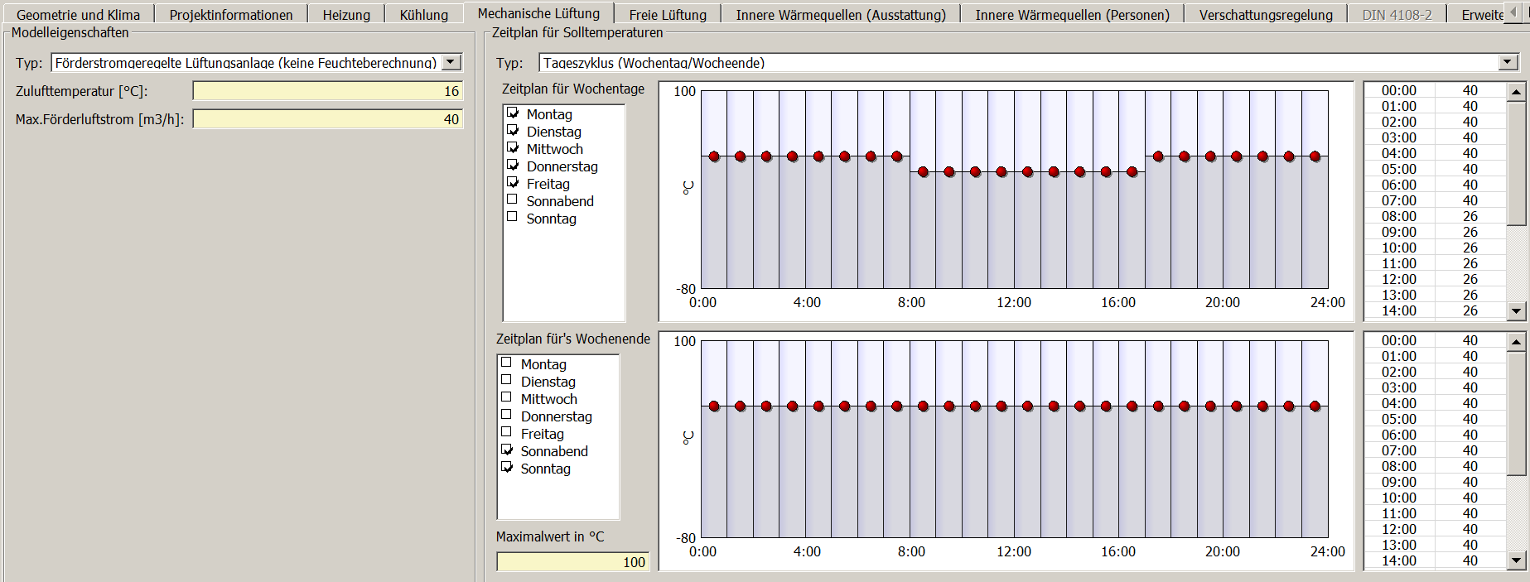This screenshot has height=582, width=1530.
Task: Click scroll-down arrow of weekend value list
Action: [x=1516, y=560]
